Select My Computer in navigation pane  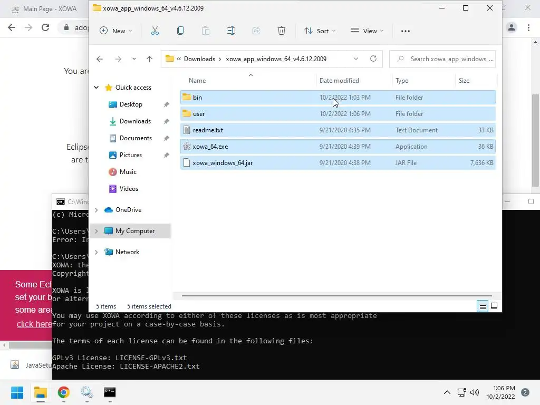point(135,231)
